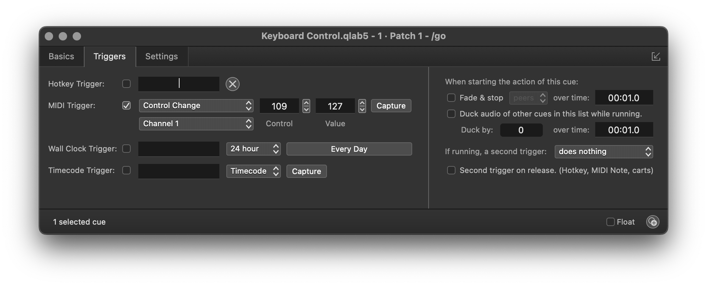Enable the Wall Clock Trigger
The width and height of the screenshot is (707, 286).
point(126,149)
